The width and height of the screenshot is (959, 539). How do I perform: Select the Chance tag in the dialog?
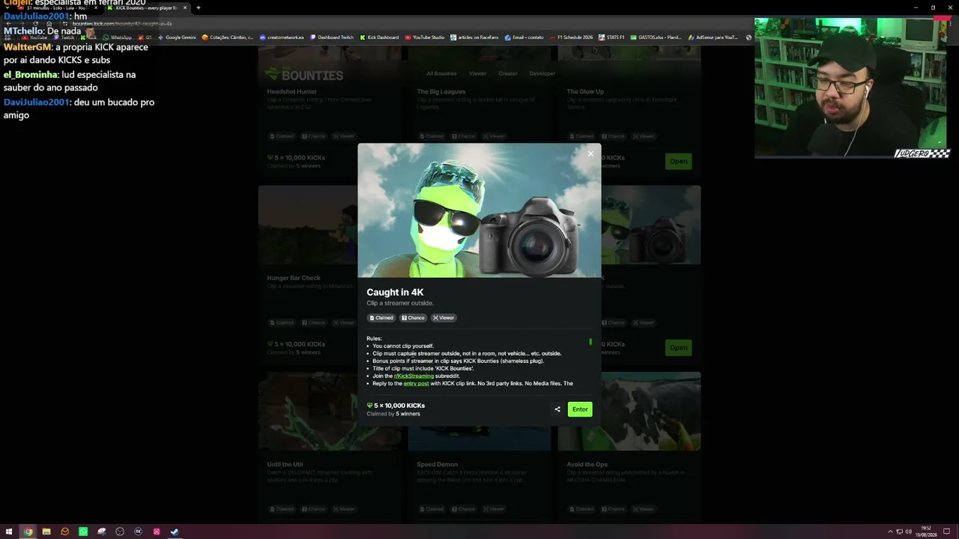[x=413, y=318]
